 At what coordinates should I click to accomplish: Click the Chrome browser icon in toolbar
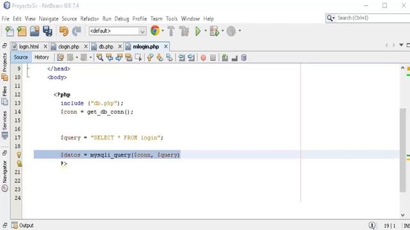coord(155,31)
